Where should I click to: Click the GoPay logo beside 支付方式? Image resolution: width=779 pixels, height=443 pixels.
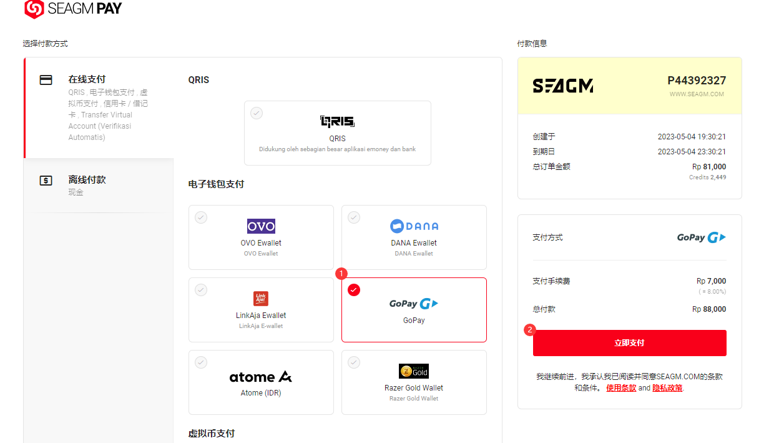702,237
